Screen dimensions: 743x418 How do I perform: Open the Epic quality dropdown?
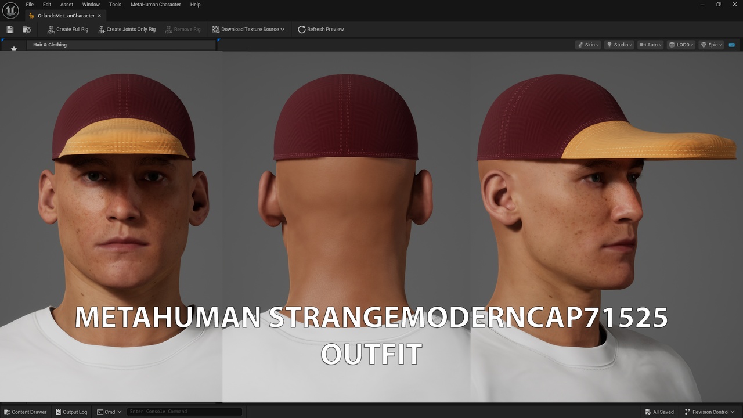tap(710, 45)
